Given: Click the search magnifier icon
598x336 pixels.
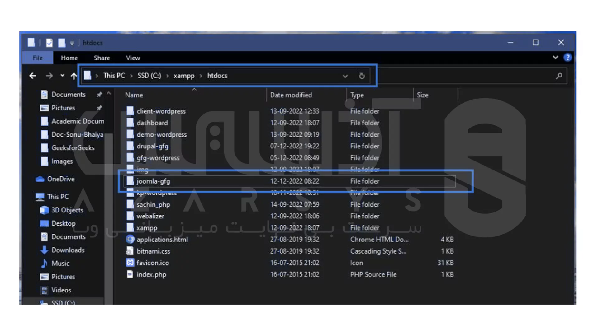Looking at the screenshot, I should [559, 76].
